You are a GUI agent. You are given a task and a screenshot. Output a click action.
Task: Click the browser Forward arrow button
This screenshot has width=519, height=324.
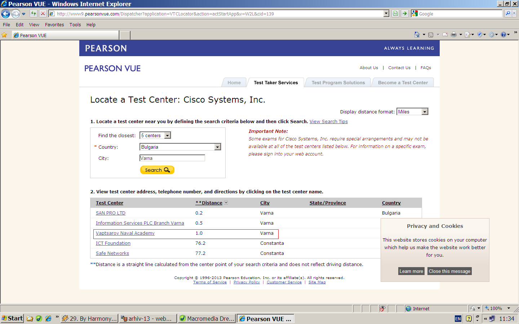click(15, 14)
